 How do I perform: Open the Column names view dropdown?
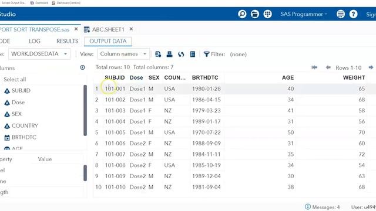[123, 54]
